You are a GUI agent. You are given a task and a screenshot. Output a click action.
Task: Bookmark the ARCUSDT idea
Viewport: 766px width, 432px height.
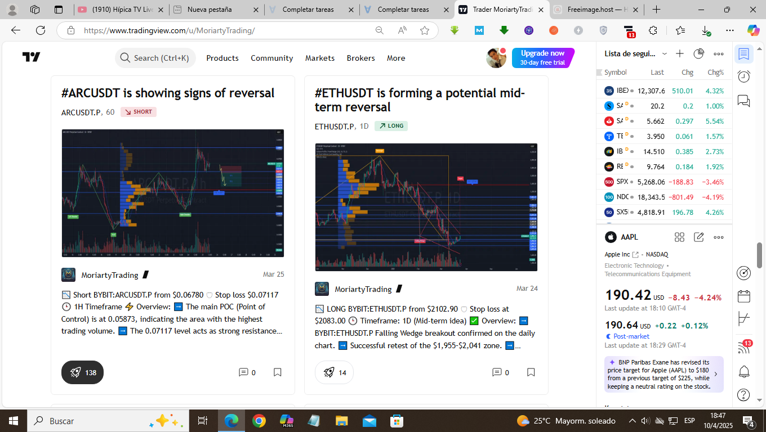click(x=278, y=372)
